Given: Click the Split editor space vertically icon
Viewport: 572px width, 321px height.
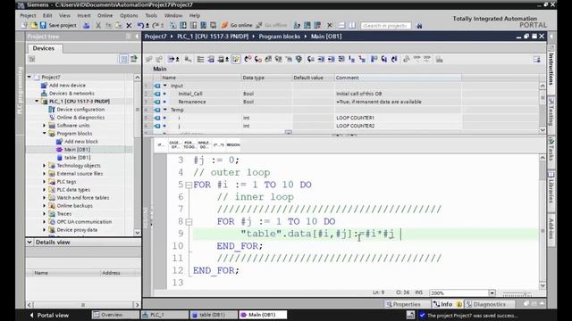Looking at the screenshot, I should click(352, 25).
